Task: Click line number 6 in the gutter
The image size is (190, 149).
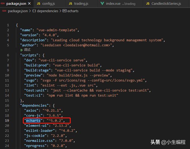Action: coord(8,55)
